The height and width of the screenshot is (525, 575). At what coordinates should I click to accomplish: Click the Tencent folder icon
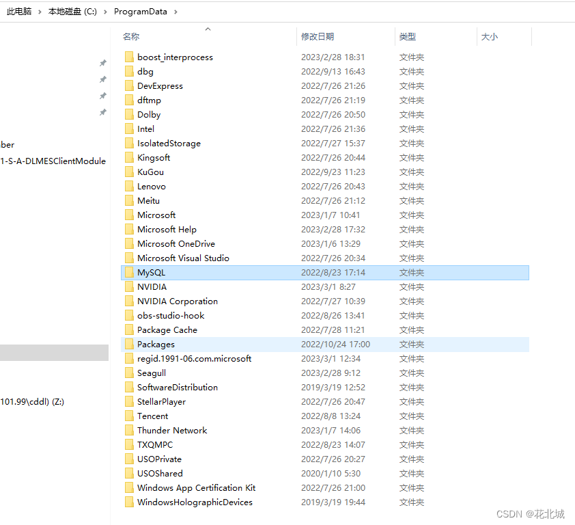click(129, 416)
